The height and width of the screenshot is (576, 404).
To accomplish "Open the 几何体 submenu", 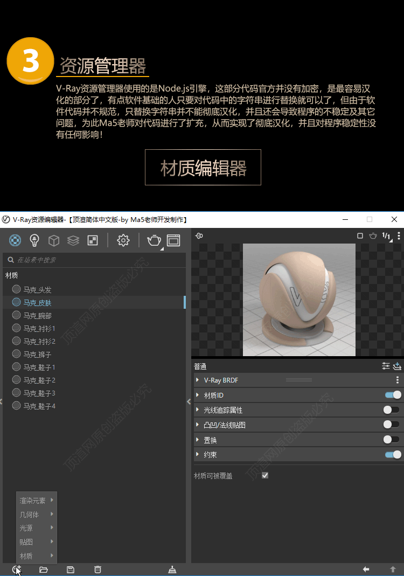I will tap(37, 514).
